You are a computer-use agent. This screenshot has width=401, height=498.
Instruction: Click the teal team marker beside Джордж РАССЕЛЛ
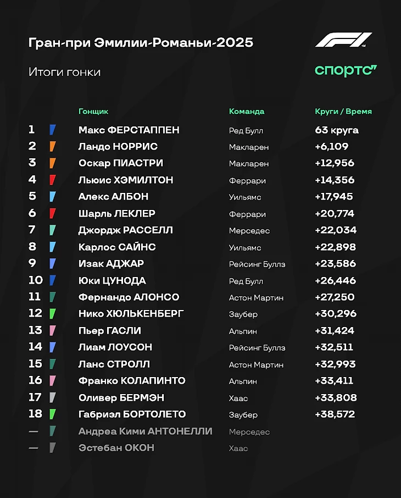point(53,230)
